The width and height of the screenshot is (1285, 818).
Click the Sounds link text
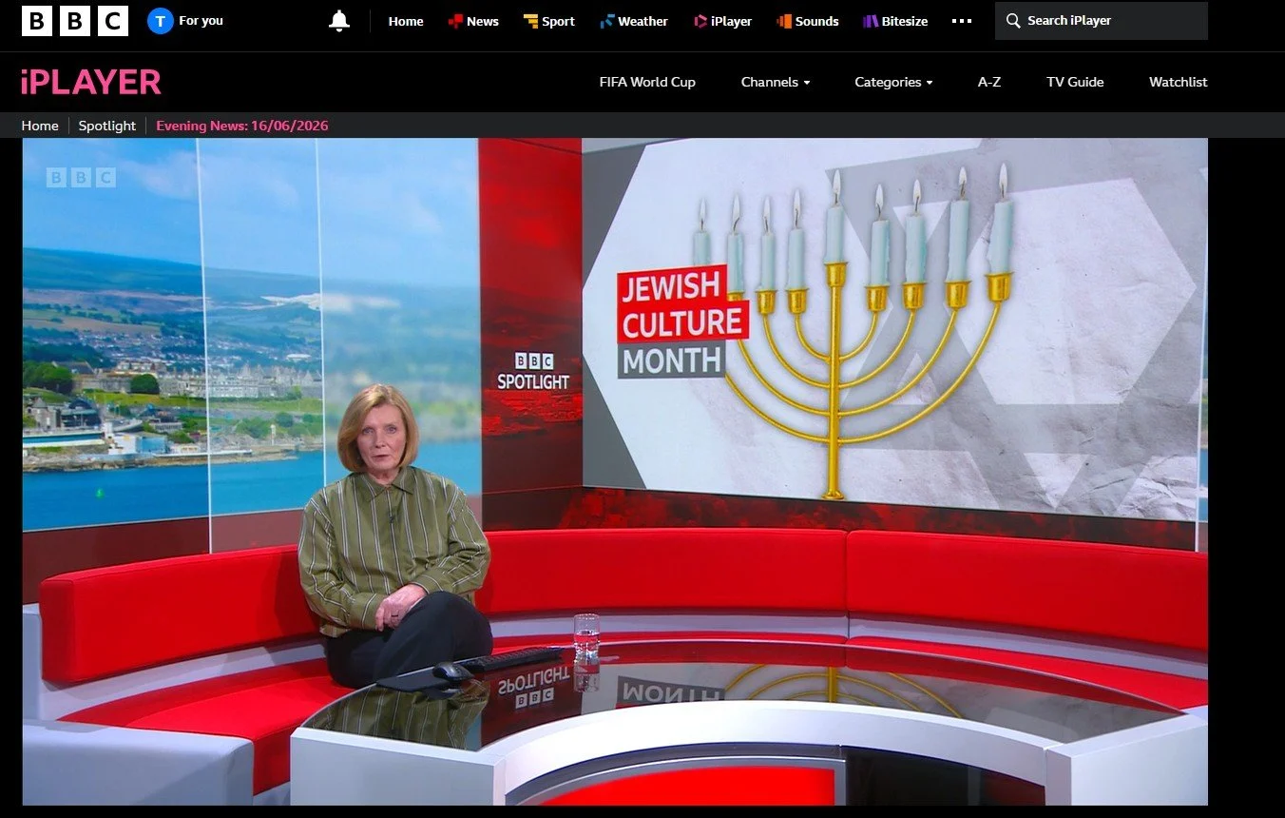817,21
